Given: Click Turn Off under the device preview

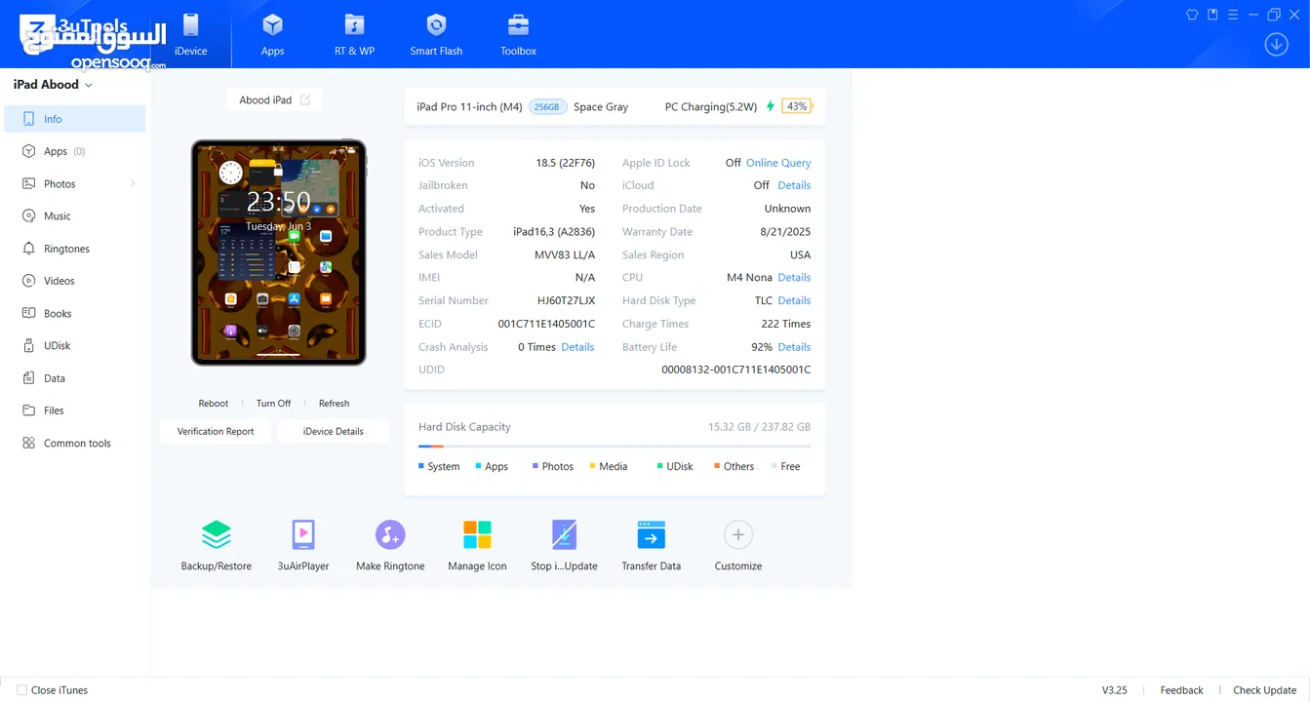Looking at the screenshot, I should 273,403.
